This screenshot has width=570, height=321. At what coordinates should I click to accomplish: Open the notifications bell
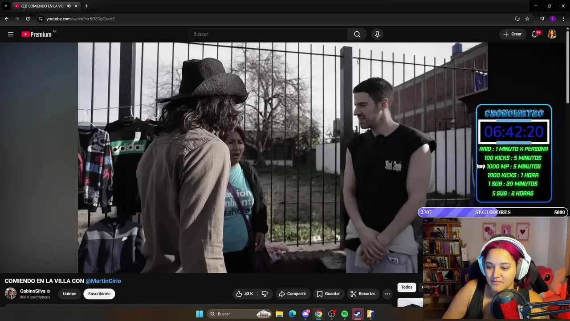(535, 34)
